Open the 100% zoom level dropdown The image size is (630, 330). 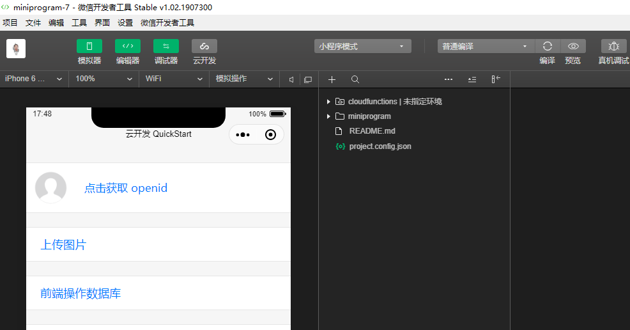tap(104, 79)
